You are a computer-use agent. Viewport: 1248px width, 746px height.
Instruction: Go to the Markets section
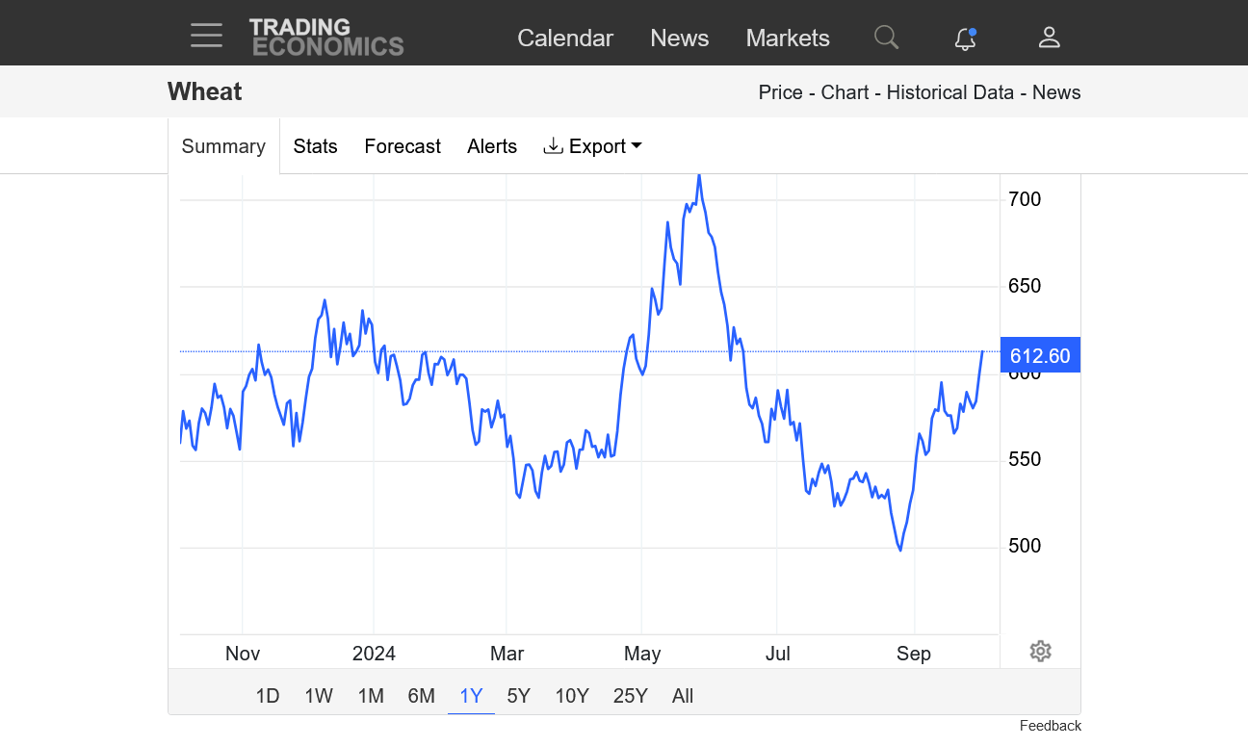tap(788, 39)
